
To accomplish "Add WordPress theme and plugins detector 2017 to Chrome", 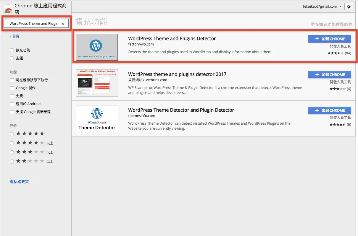I will (x=330, y=75).
